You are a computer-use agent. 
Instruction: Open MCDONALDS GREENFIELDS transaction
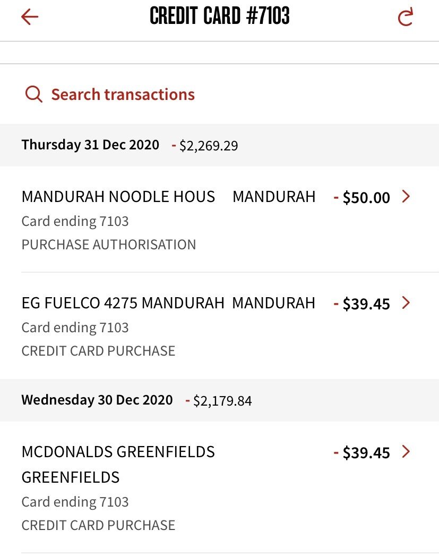(x=118, y=452)
